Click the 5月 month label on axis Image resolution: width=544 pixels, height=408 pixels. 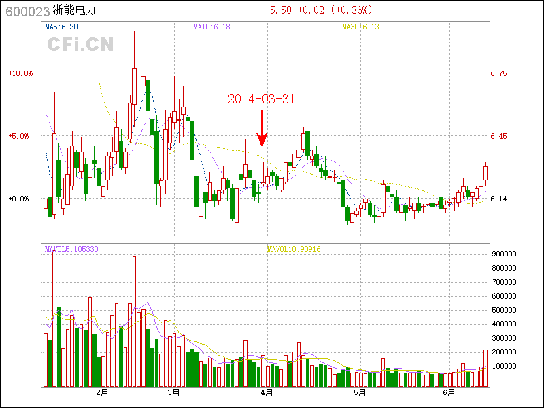360,392
